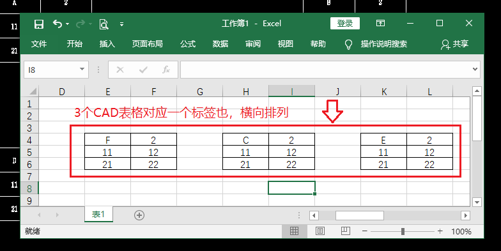This screenshot has width=501, height=251.
Task: Open the 帮助 tab
Action: (x=318, y=43)
